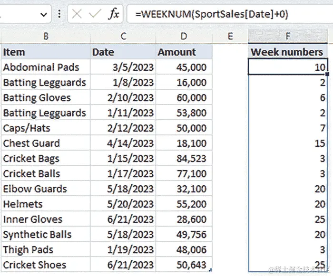Click the Amount header cell
333x276 pixels.
pyautogui.click(x=184, y=52)
